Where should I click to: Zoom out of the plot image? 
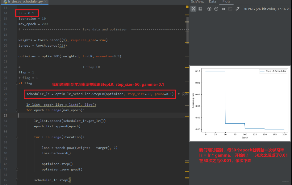(216, 9)
